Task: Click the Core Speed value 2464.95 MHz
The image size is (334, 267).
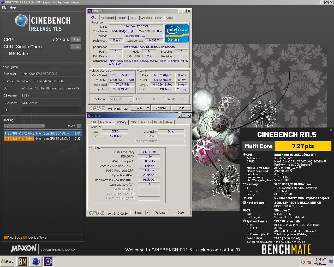Action: [122, 75]
